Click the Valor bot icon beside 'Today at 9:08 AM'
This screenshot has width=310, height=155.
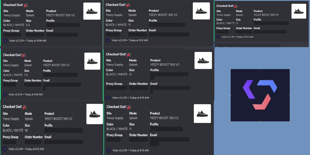coord(6,40)
